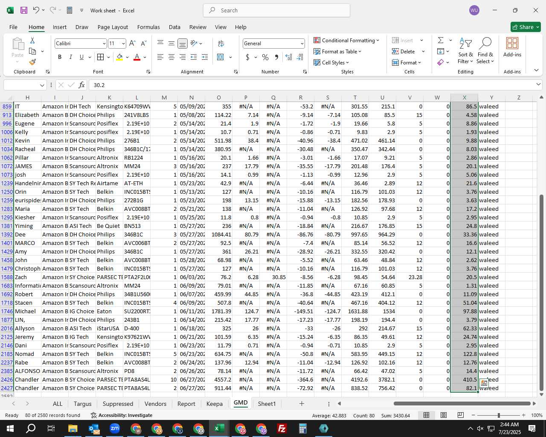This screenshot has height=437, width=546.
Task: Click the Decrease Indent icon
Action: click(x=194, y=57)
